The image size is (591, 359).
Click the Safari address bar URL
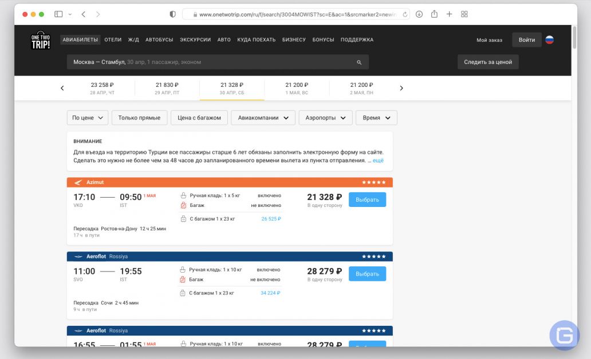(x=296, y=14)
